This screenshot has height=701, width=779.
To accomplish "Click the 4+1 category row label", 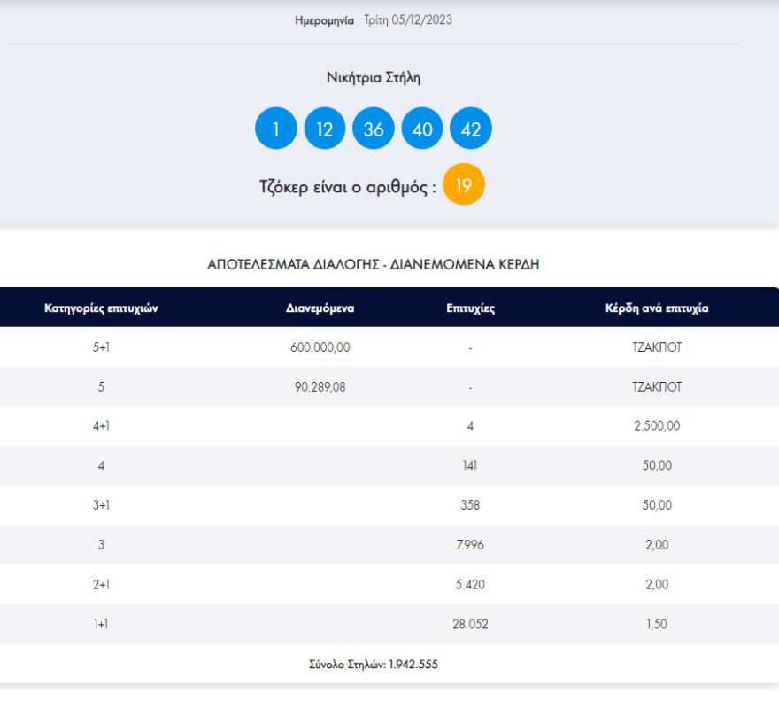I will tap(101, 426).
